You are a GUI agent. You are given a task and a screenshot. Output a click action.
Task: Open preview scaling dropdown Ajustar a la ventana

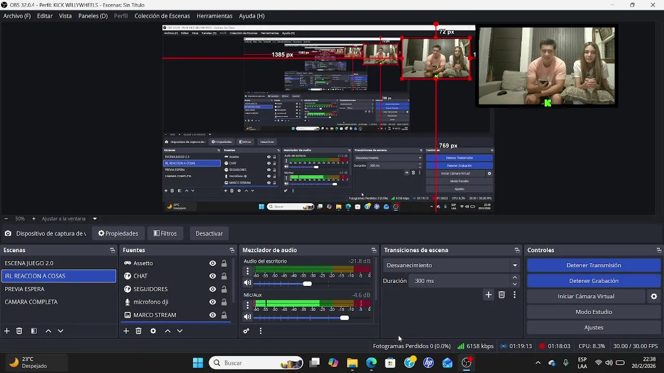pyautogui.click(x=70, y=219)
